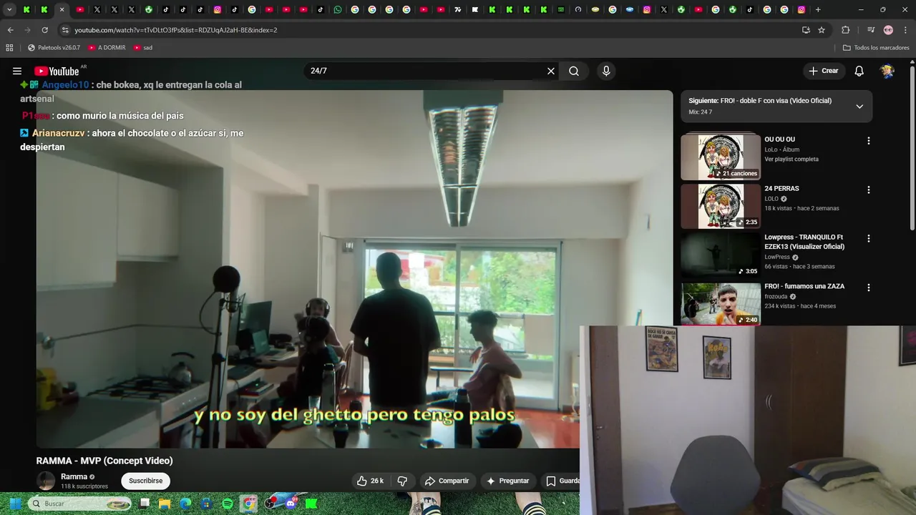
Task: Open Todos los marcadores folder
Action: coord(876,48)
